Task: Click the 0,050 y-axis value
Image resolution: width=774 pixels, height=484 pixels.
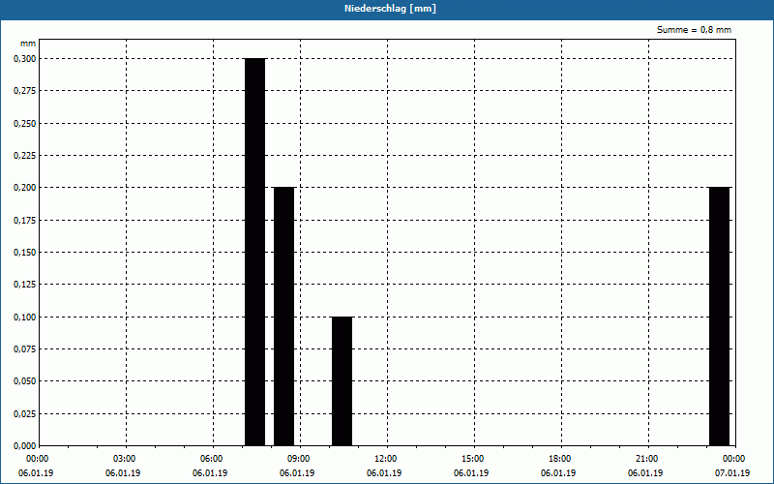Action: point(25,381)
